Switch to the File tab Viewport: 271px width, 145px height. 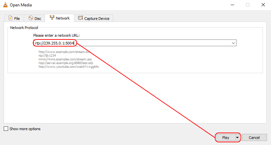[x=14, y=18]
